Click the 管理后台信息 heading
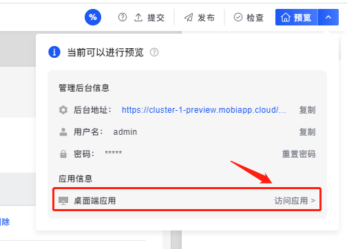The width and height of the screenshot is (347, 249). 84,88
